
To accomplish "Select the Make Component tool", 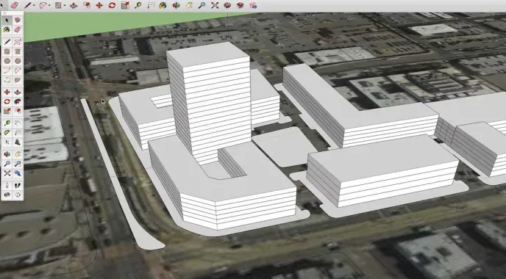I will pos(18,20).
